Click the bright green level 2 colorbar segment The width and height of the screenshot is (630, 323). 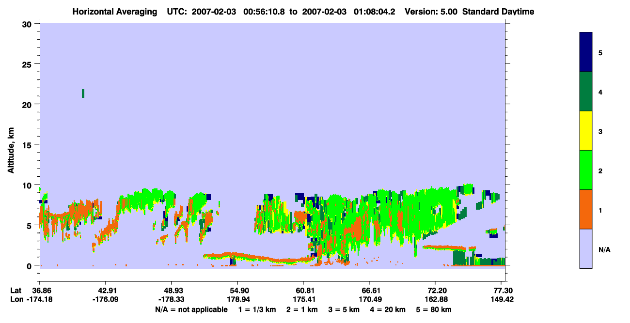click(x=586, y=170)
